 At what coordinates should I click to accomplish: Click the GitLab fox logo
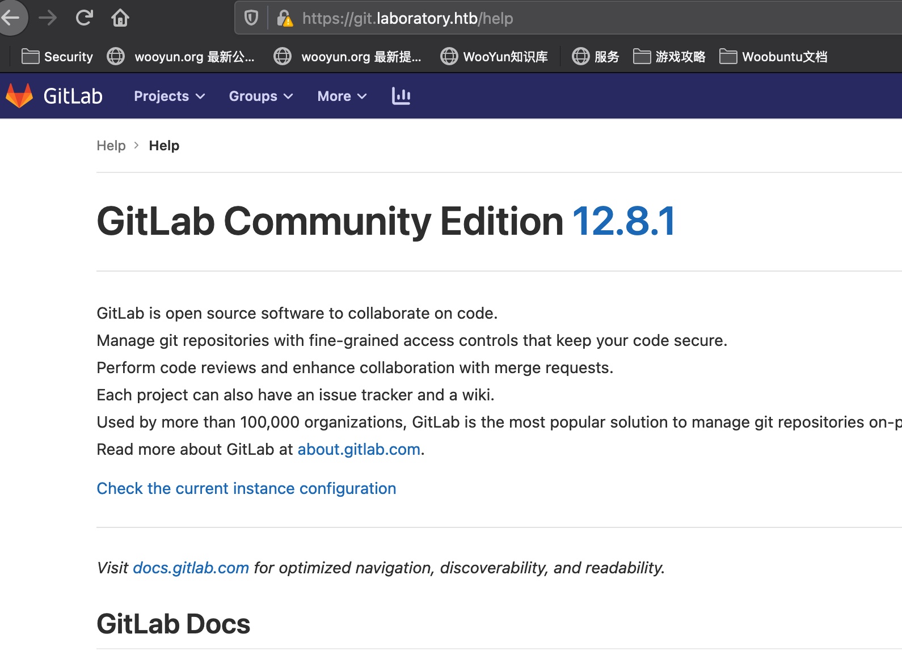coord(19,96)
